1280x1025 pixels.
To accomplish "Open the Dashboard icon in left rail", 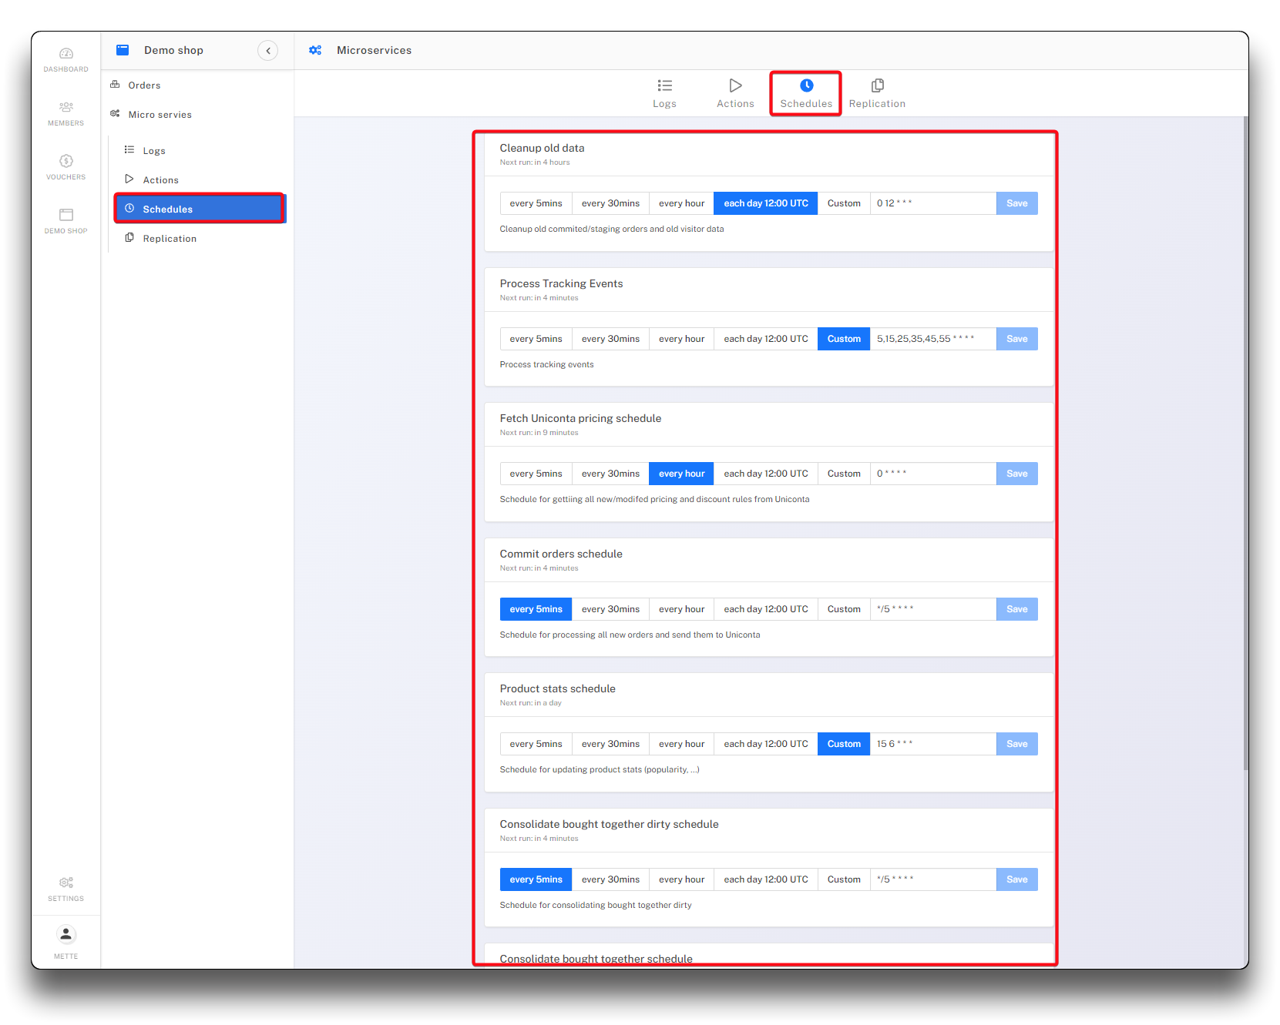I will [x=66, y=54].
